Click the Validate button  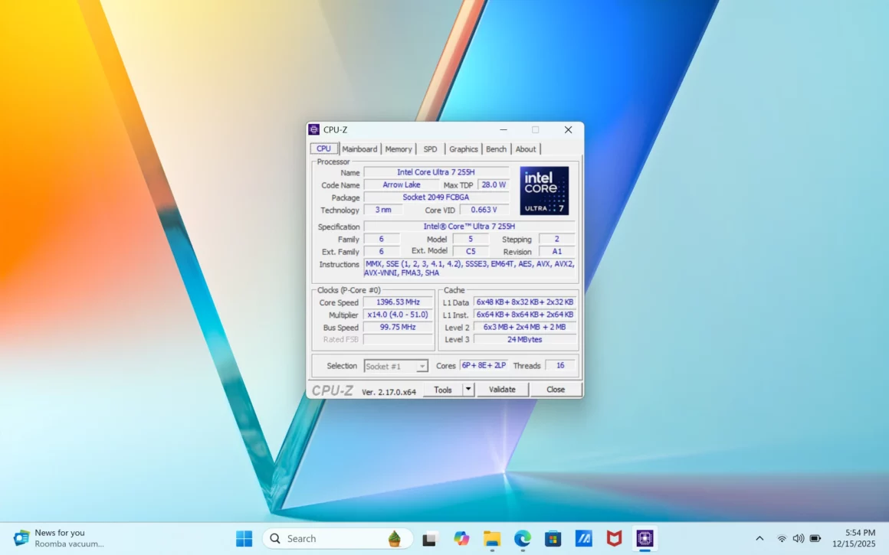502,390
